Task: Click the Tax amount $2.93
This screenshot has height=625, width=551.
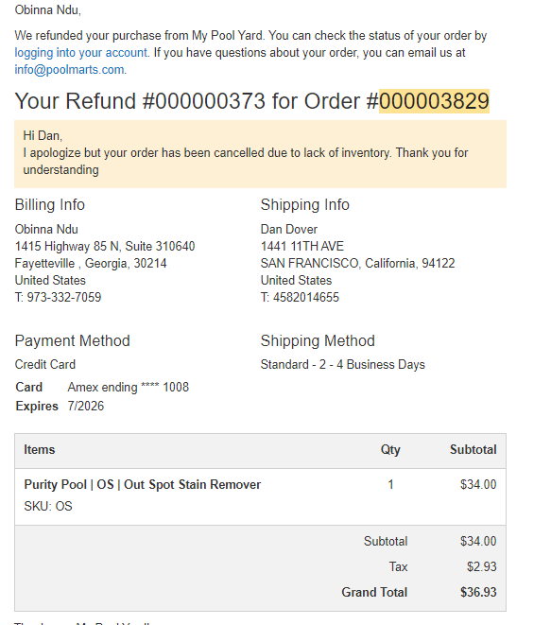Action: click(482, 566)
